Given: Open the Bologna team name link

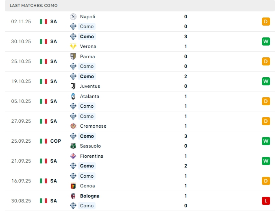Looking at the screenshot, I should 89,196.
